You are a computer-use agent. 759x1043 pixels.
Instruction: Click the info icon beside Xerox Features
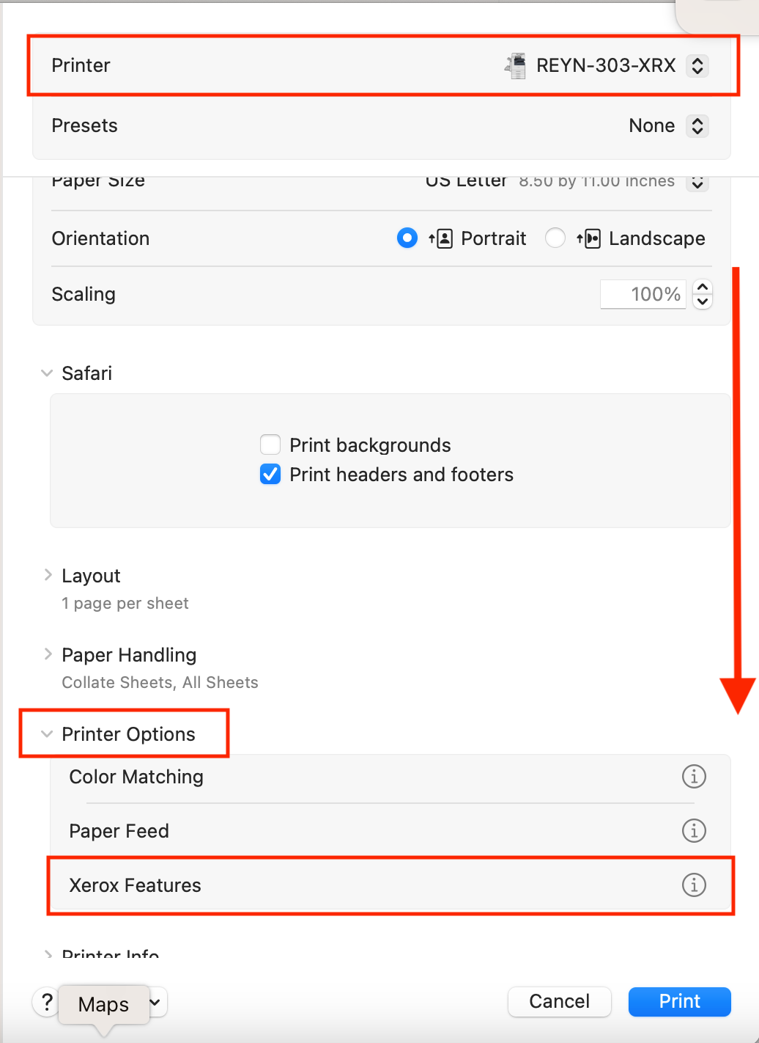click(694, 885)
